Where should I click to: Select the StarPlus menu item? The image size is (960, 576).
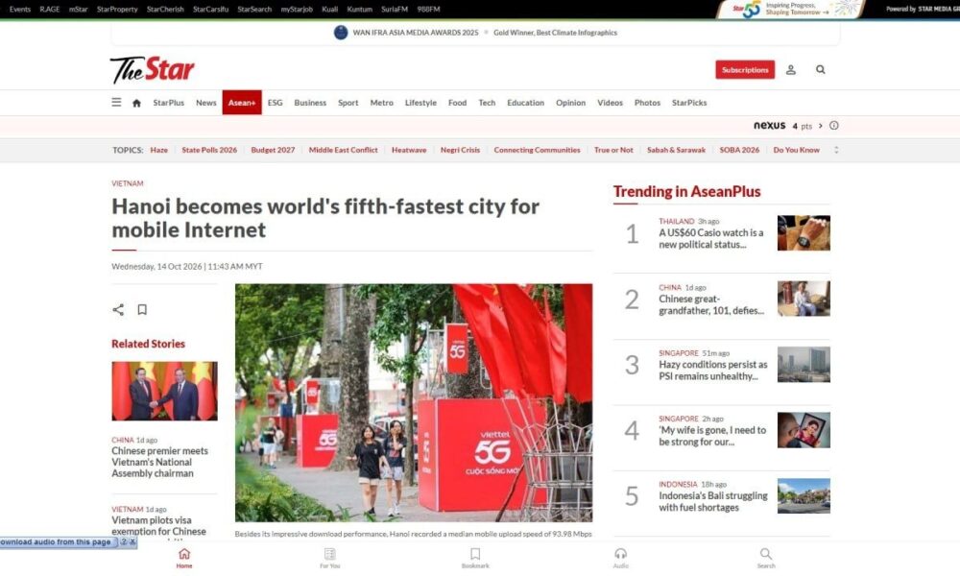(x=168, y=103)
